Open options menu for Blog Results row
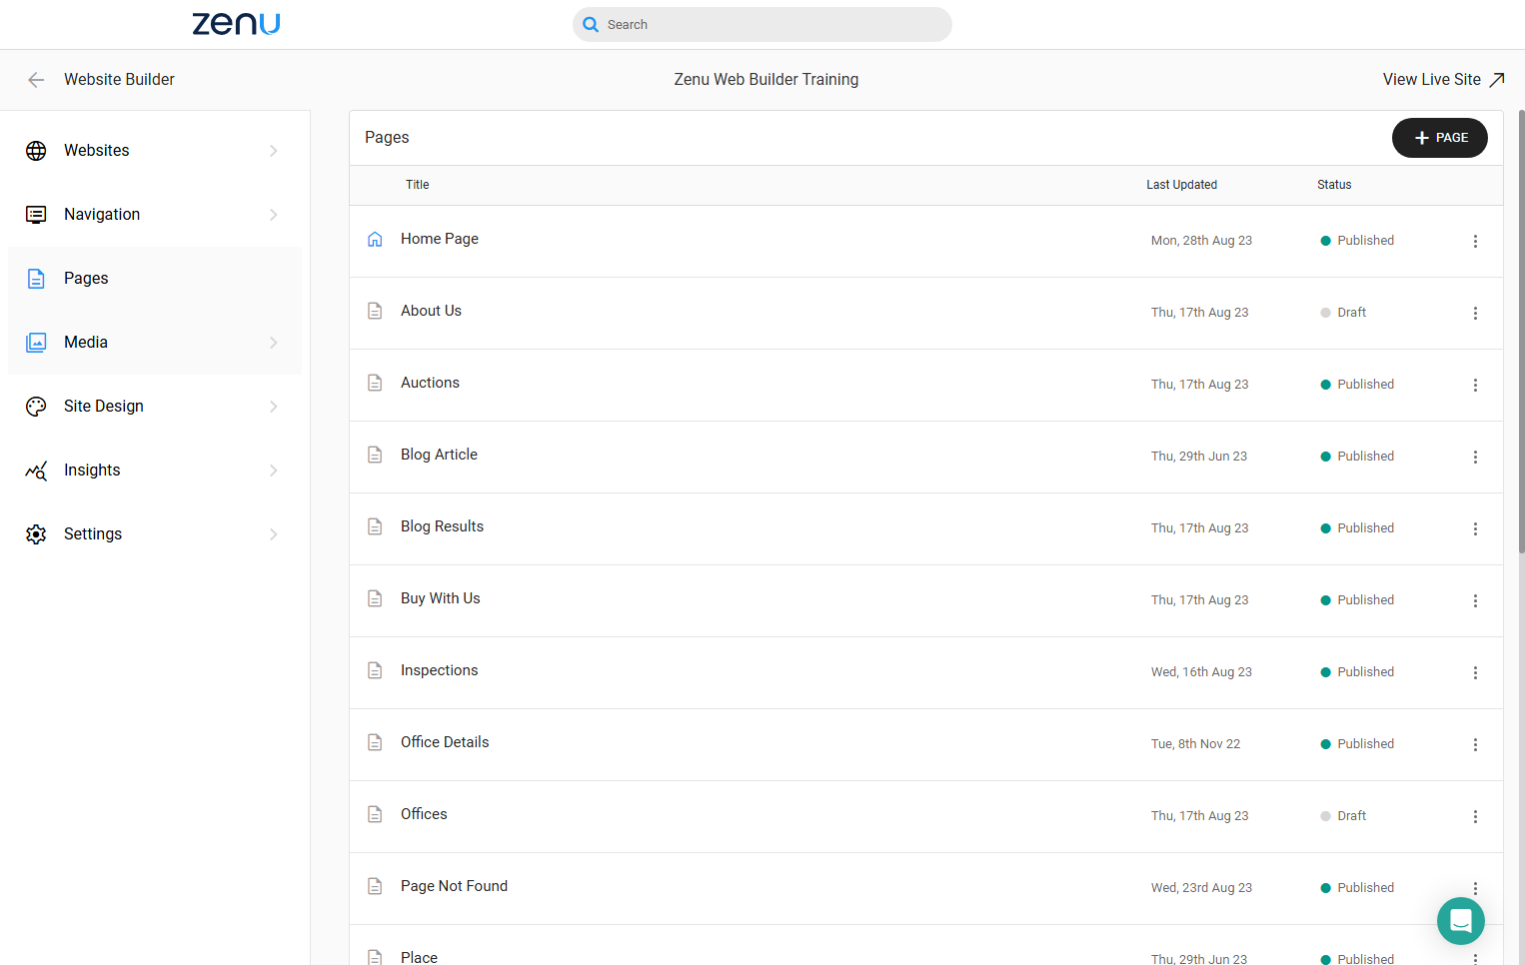This screenshot has width=1525, height=965. click(1475, 528)
